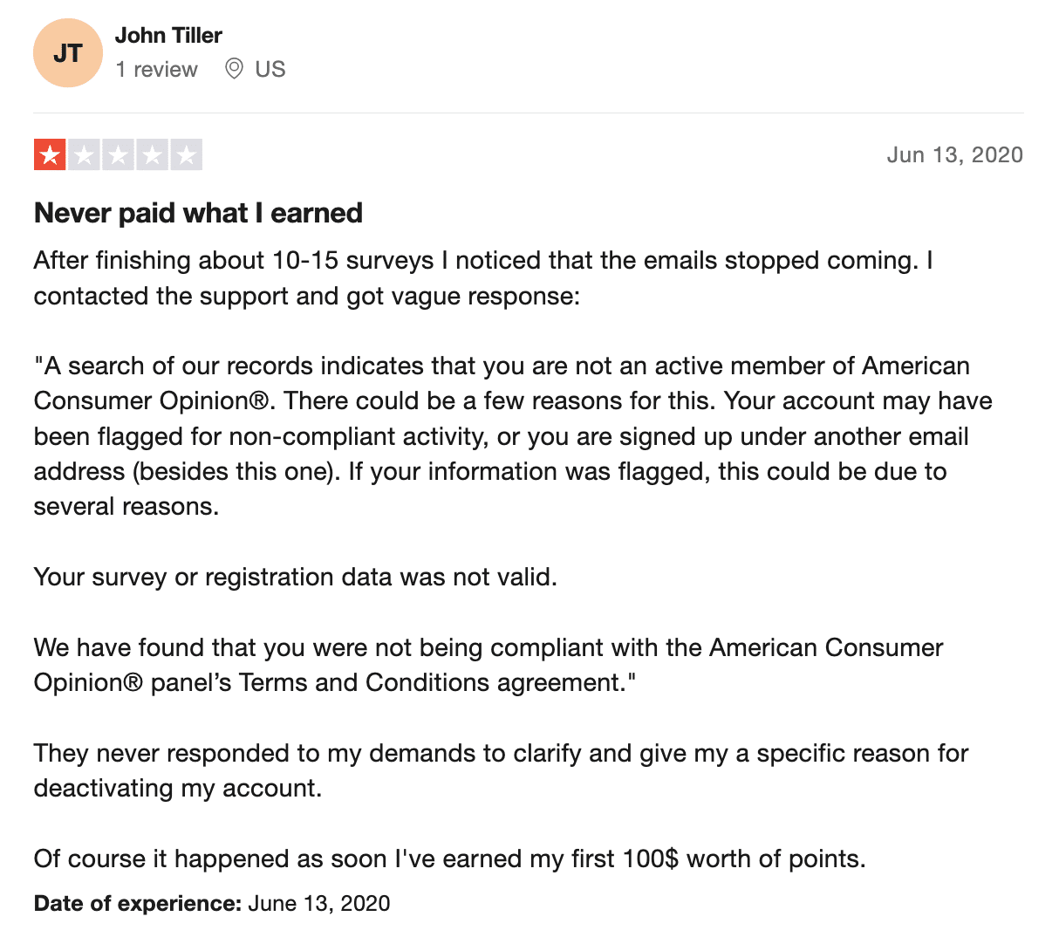Click the JT avatar circle
The width and height of the screenshot is (1059, 937).
point(68,52)
